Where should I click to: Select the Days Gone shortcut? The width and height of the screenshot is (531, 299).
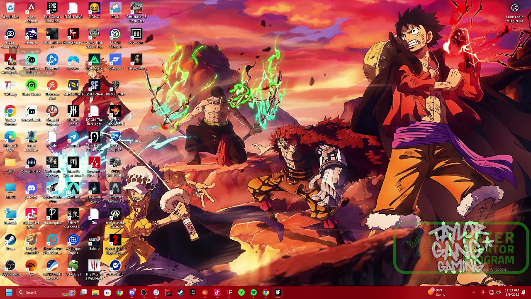coord(136,37)
